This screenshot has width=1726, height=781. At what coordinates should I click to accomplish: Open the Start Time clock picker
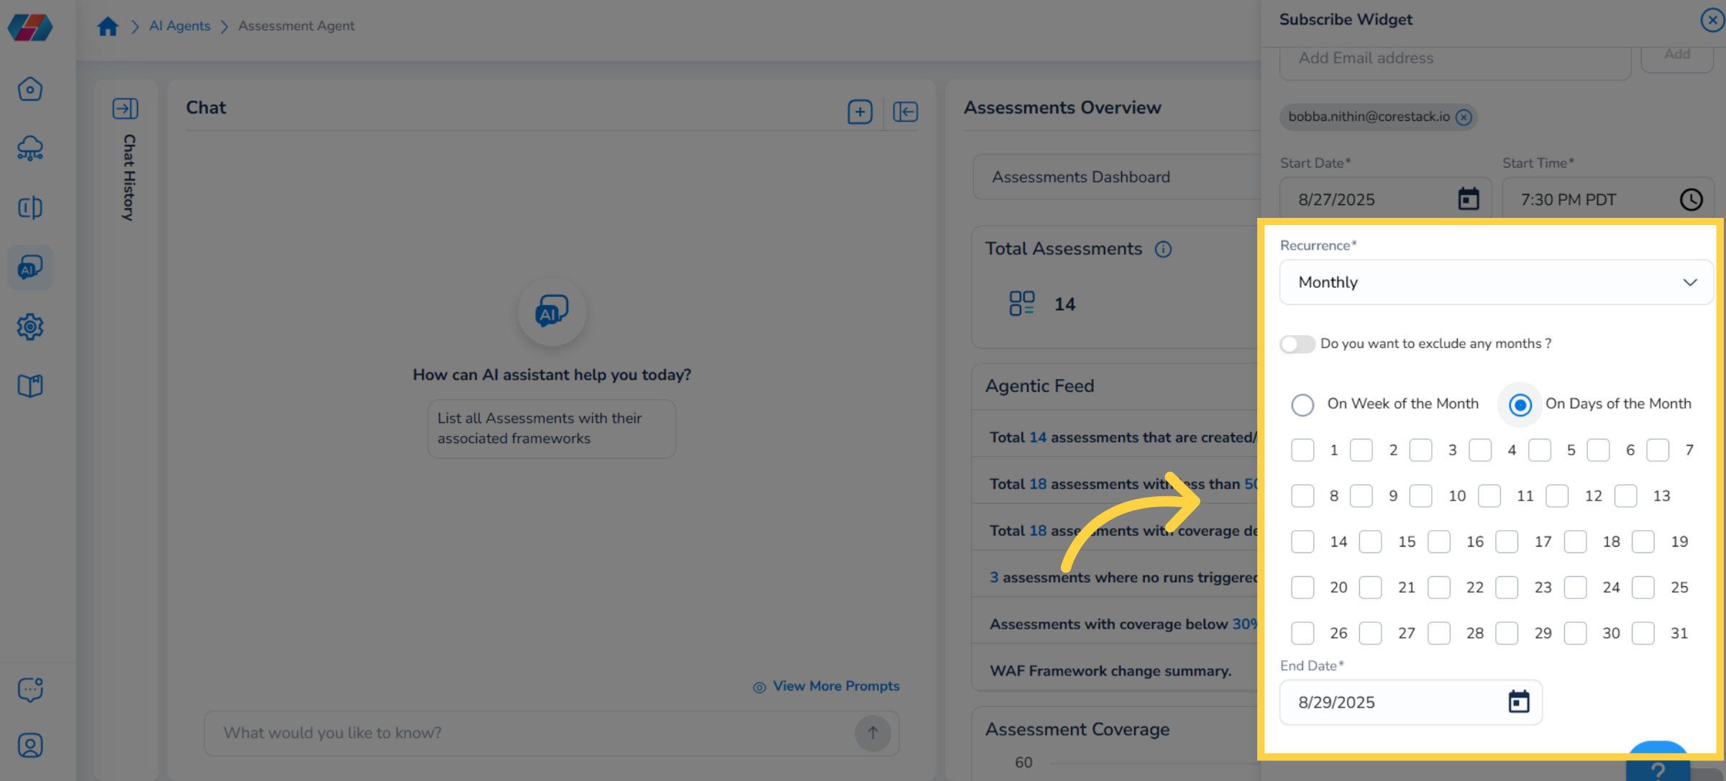(x=1691, y=199)
